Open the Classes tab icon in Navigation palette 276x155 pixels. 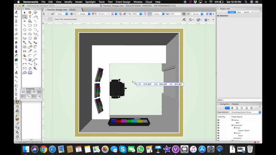227,108
